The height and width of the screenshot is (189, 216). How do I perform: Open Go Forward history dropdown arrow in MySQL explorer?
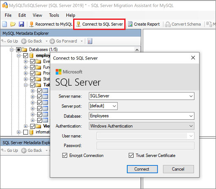pos(82,41)
